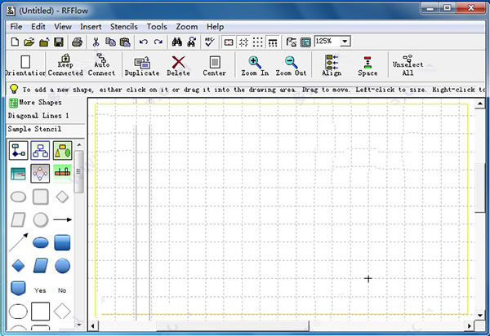Open the Zoom menu
Viewport: 490px width, 336px height.
(x=186, y=27)
